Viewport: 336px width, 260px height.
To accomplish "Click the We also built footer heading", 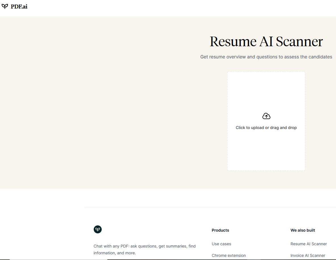I will tap(302, 230).
